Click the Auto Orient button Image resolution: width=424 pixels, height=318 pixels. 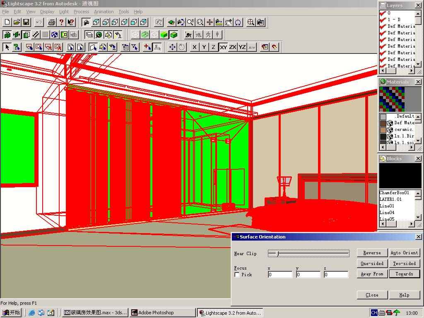(x=404, y=253)
